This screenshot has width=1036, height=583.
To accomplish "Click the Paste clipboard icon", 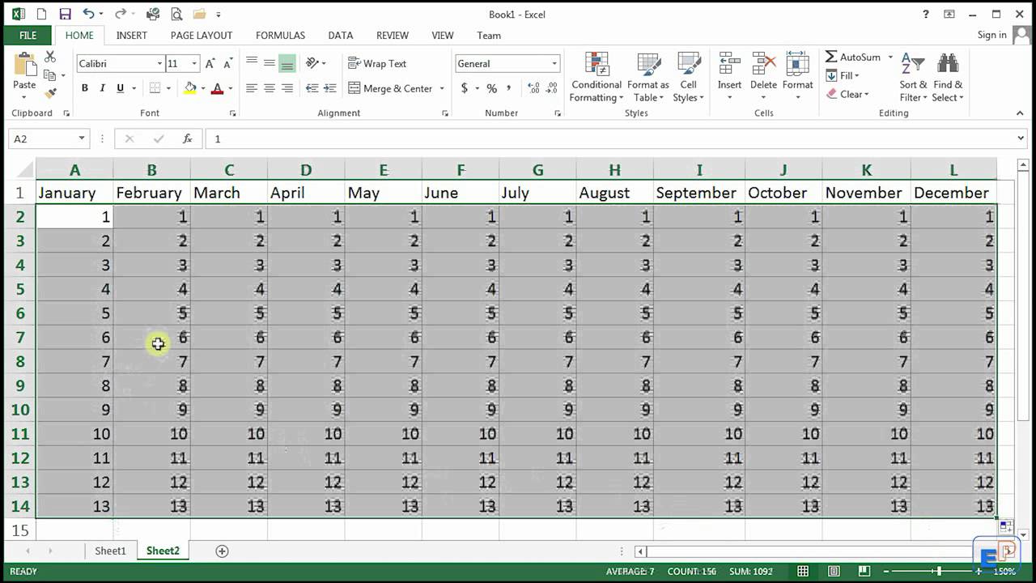I will 24,65.
